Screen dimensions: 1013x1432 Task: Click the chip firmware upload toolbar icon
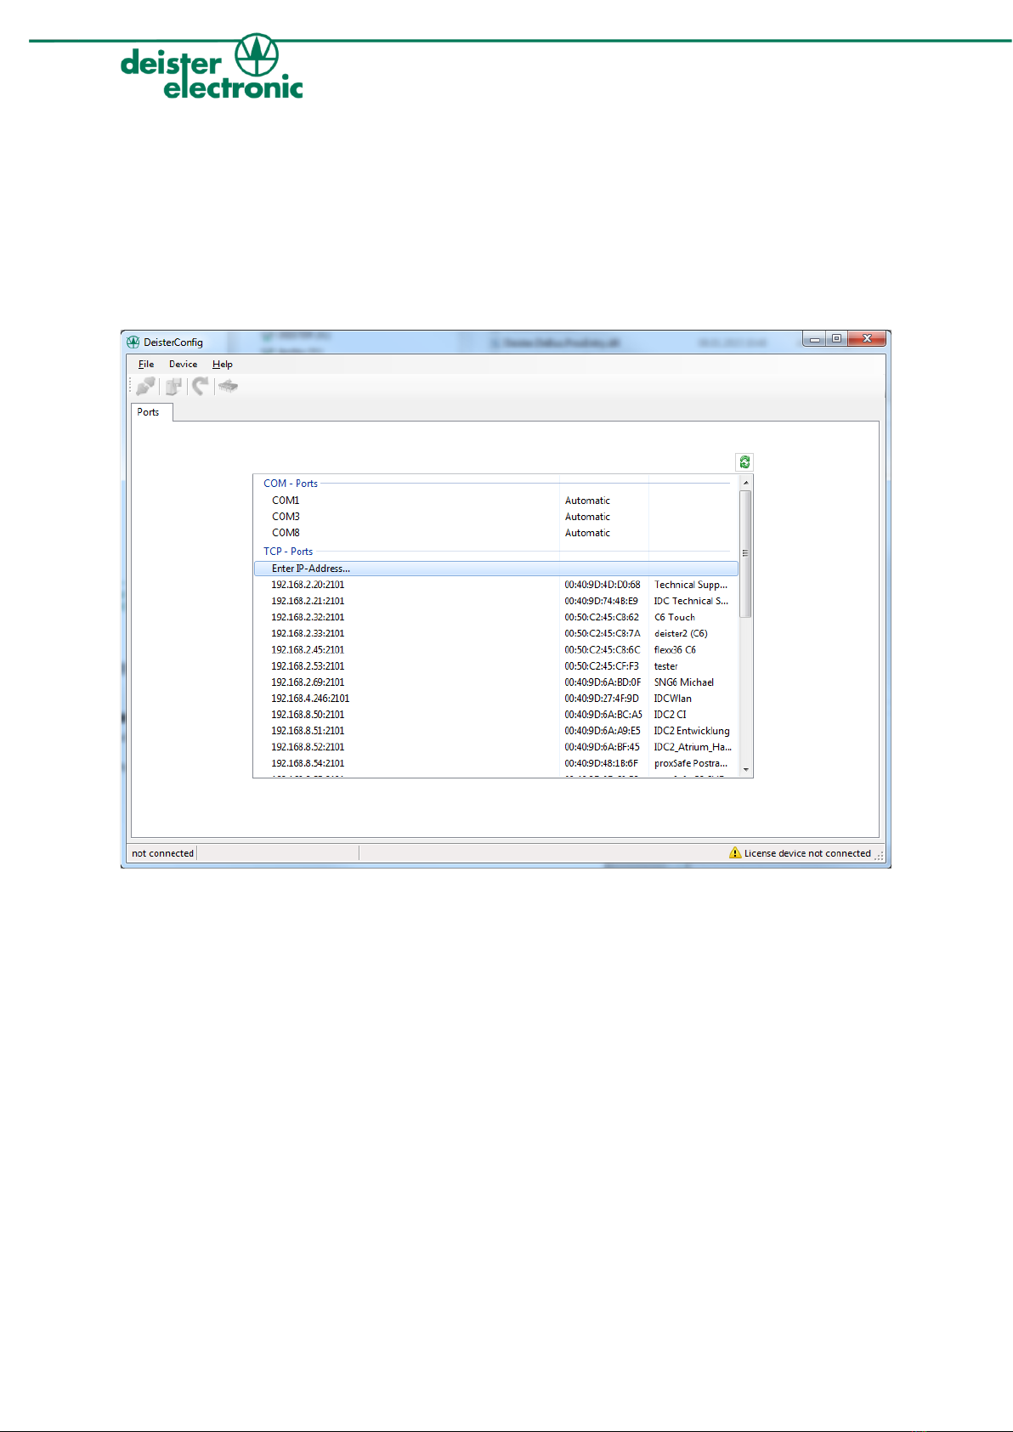(228, 387)
